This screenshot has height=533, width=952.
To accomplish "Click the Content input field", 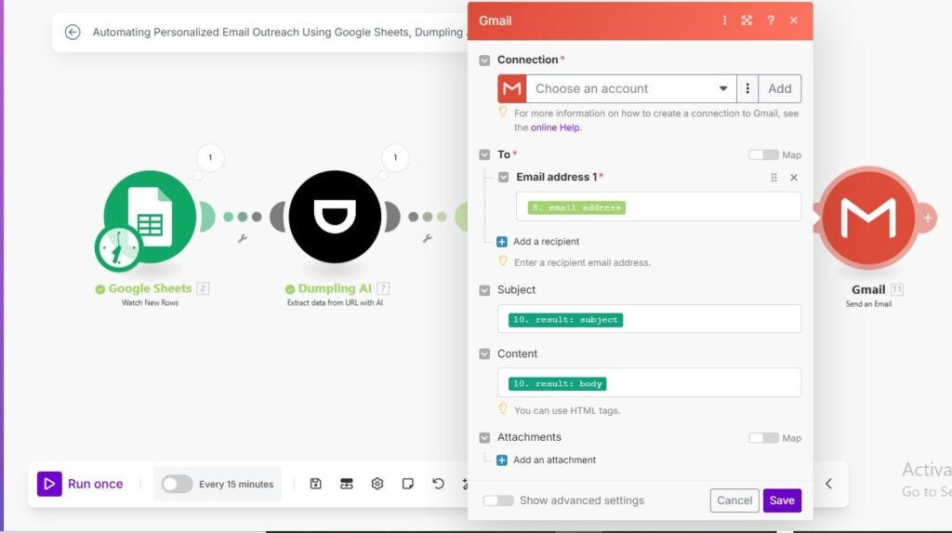I will [649, 383].
